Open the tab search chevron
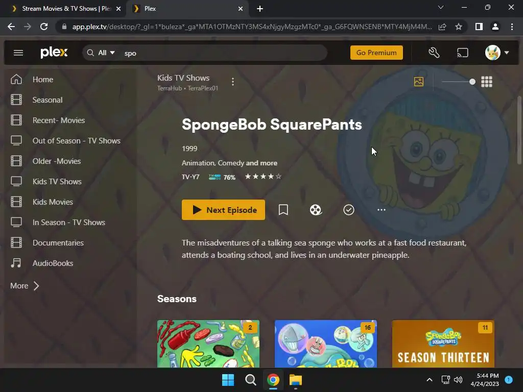 (x=441, y=7)
